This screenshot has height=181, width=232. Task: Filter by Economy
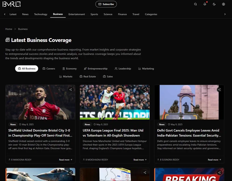point(69,69)
